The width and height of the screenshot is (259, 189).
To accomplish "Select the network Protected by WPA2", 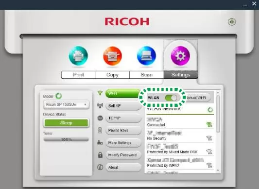I will tap(180, 163).
